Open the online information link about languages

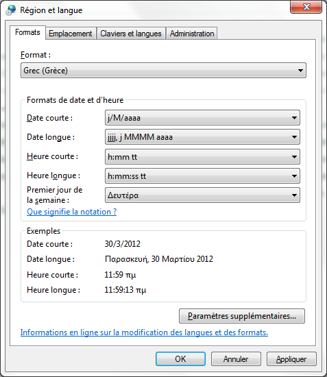144,332
